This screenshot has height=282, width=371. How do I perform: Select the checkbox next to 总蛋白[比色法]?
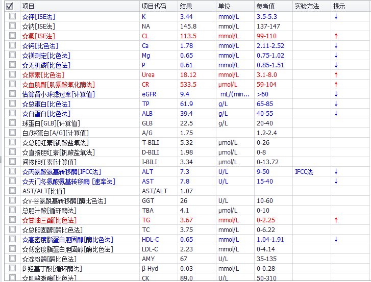tap(12, 104)
